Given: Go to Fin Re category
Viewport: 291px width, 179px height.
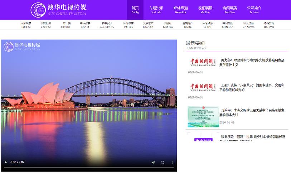Looking at the screenshot, I should click(188, 25).
